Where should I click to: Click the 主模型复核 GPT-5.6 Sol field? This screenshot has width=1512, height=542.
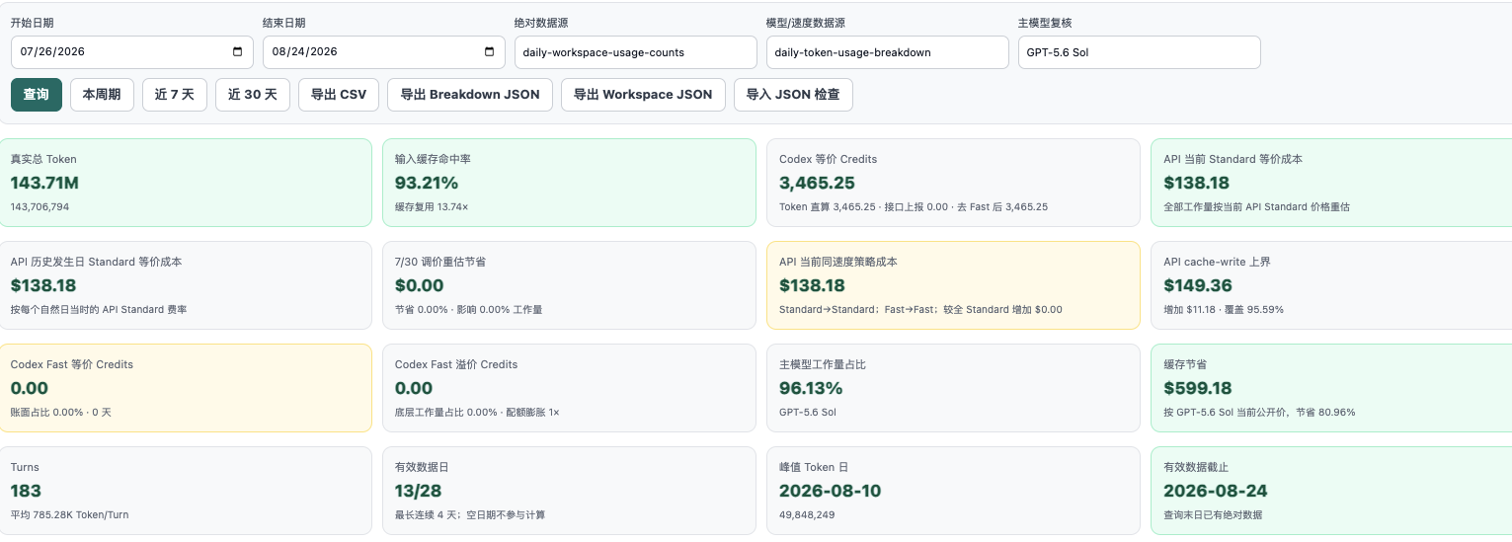pos(1140,52)
